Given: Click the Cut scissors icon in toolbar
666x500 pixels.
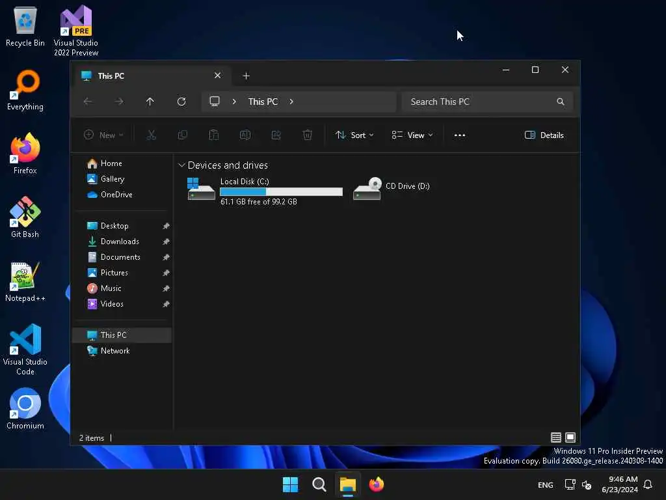Looking at the screenshot, I should pos(151,135).
